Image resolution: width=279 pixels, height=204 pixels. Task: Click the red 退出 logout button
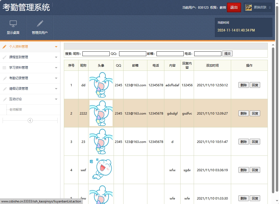[x=234, y=8]
